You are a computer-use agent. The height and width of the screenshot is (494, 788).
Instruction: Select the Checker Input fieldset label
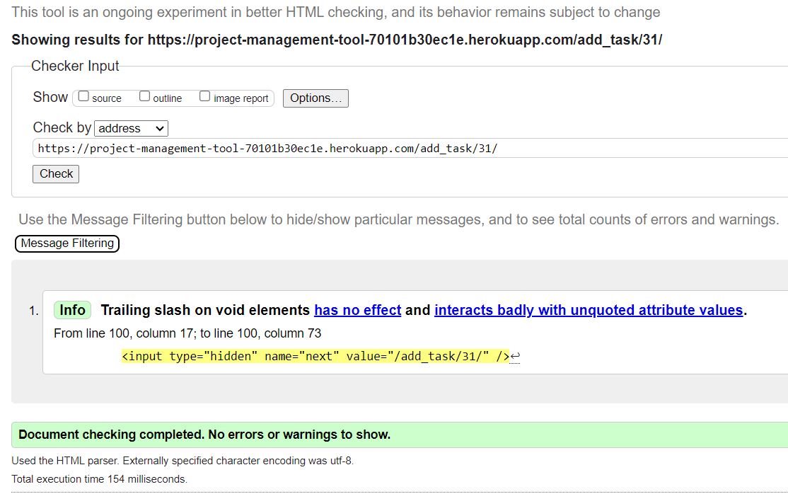pyautogui.click(x=74, y=66)
